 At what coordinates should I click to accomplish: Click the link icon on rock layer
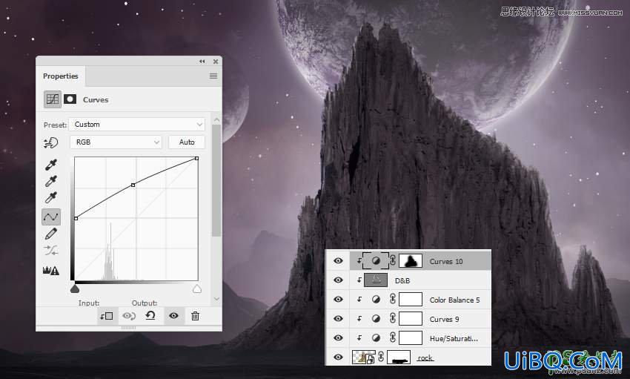click(381, 357)
